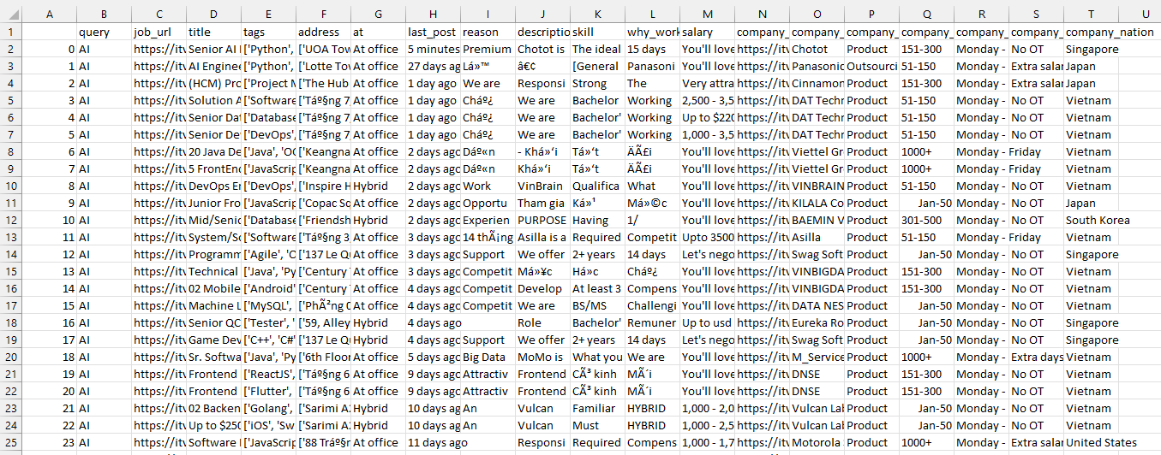Click the 'Senior AI' title cell in row 2
1161x455 pixels.
[213, 49]
